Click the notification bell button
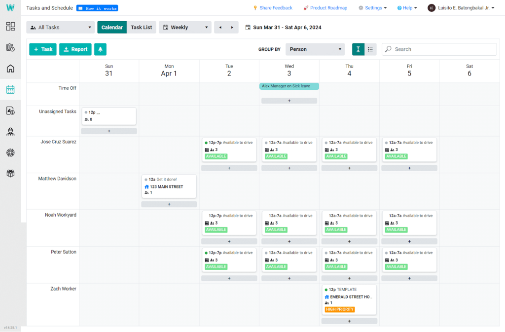 [100, 49]
